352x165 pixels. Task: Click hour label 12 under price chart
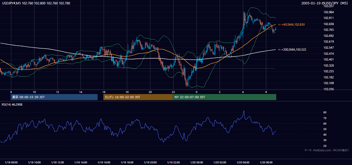(x=57, y=92)
